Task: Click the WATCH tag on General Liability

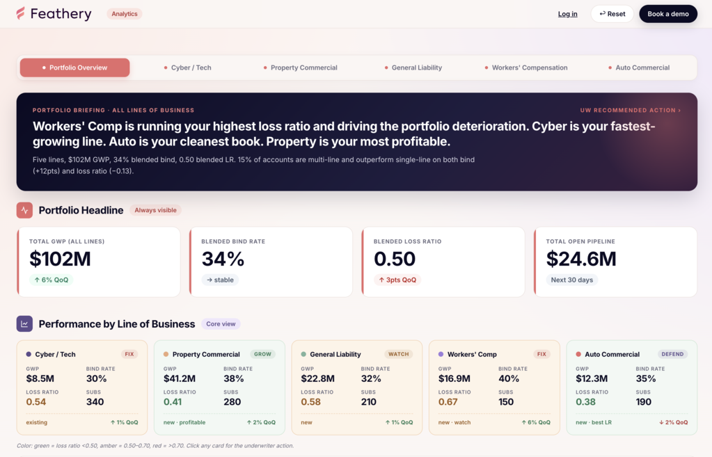Action: pyautogui.click(x=398, y=355)
